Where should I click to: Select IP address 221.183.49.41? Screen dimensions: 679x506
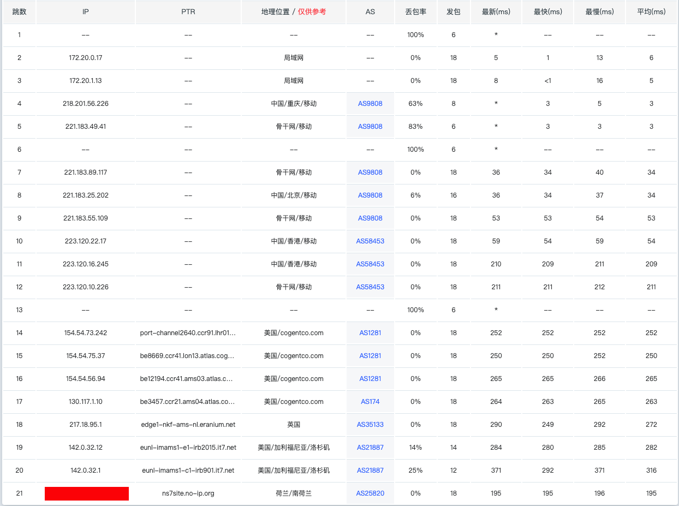(x=86, y=127)
